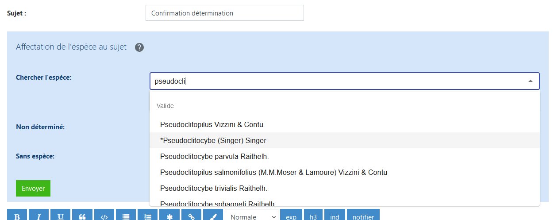Viewport: 554px width, 220px height.
Task: Click the notifier toolbar button
Action: tap(363, 216)
